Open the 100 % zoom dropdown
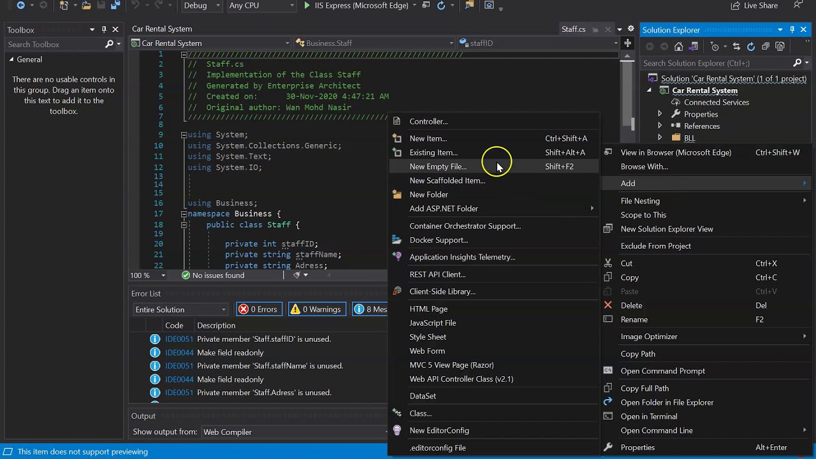This screenshot has height=459, width=816. 148,275
